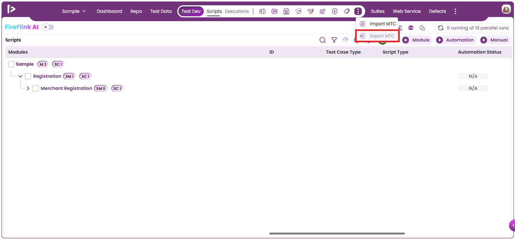The height and width of the screenshot is (239, 515).
Task: Click the Automation Status column header
Action: (x=480, y=52)
